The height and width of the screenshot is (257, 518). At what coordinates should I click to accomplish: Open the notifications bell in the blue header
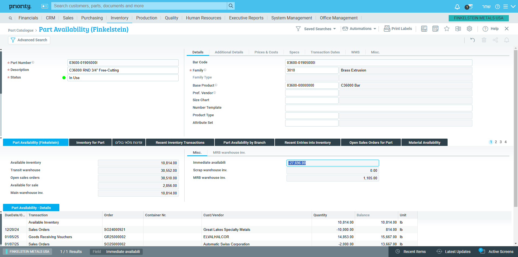457,6
